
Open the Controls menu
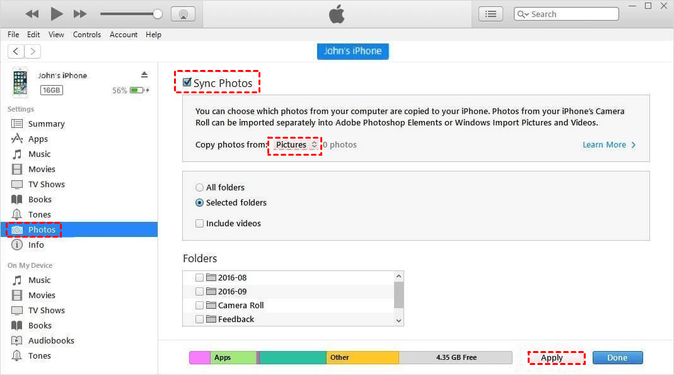87,35
